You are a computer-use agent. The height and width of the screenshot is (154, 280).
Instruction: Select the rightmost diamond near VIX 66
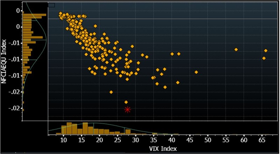[x=266, y=51]
